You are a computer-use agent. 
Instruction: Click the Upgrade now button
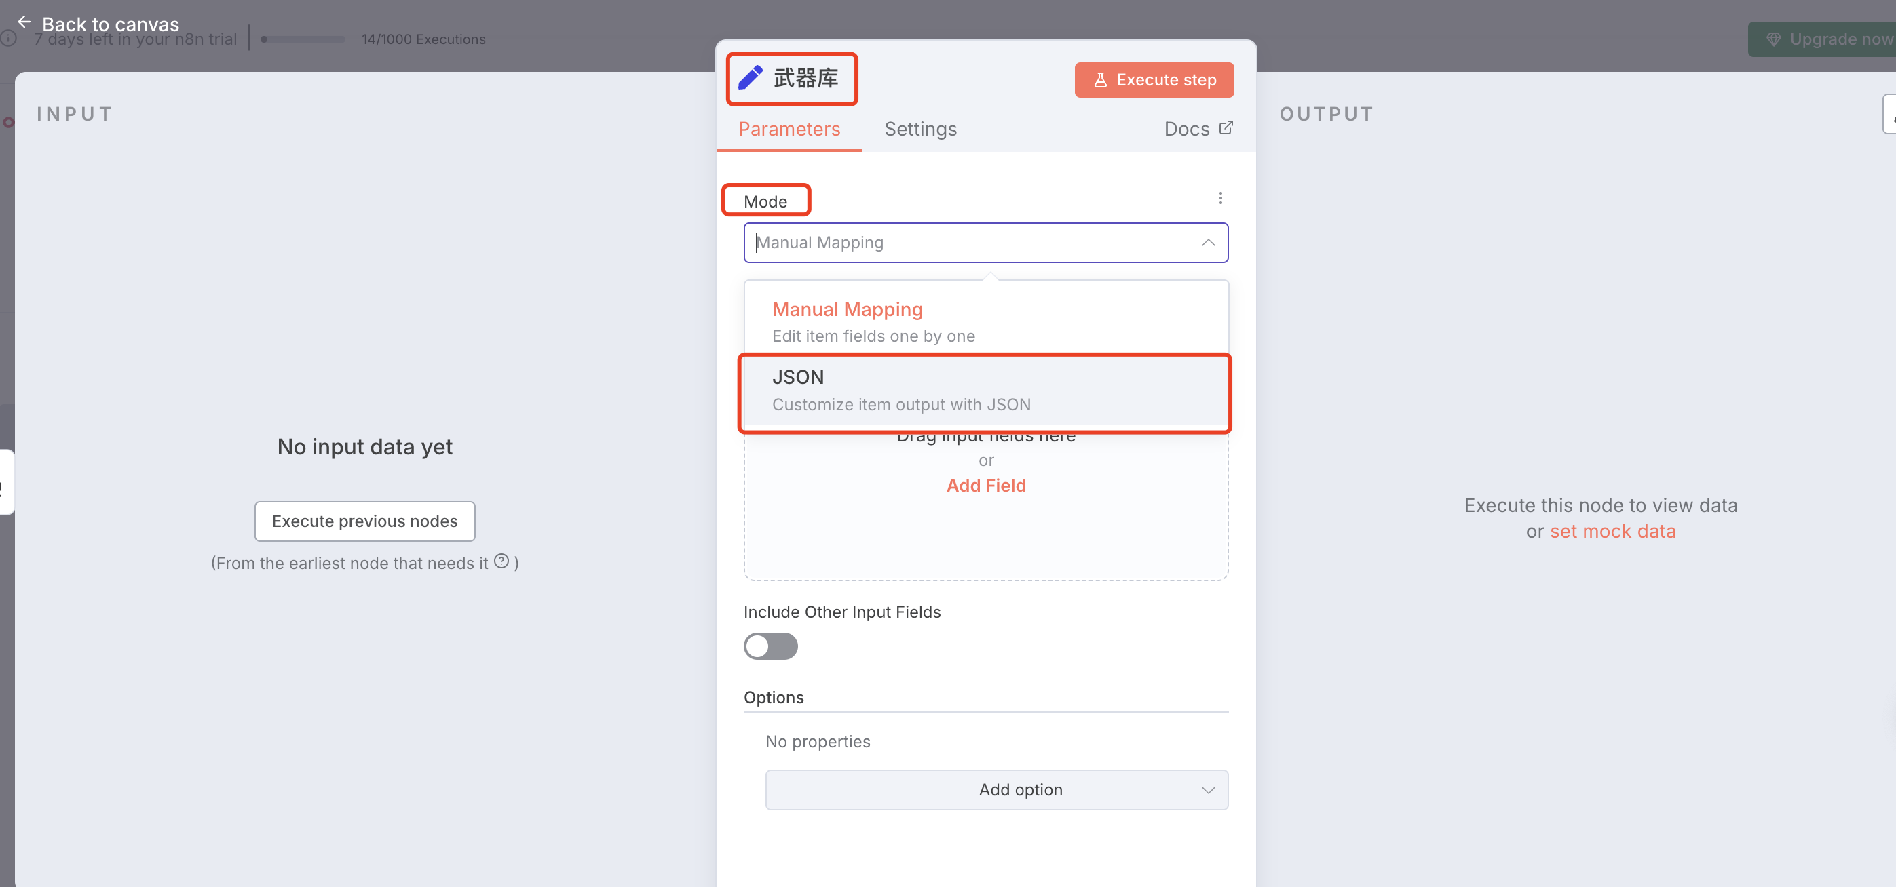tap(1821, 39)
